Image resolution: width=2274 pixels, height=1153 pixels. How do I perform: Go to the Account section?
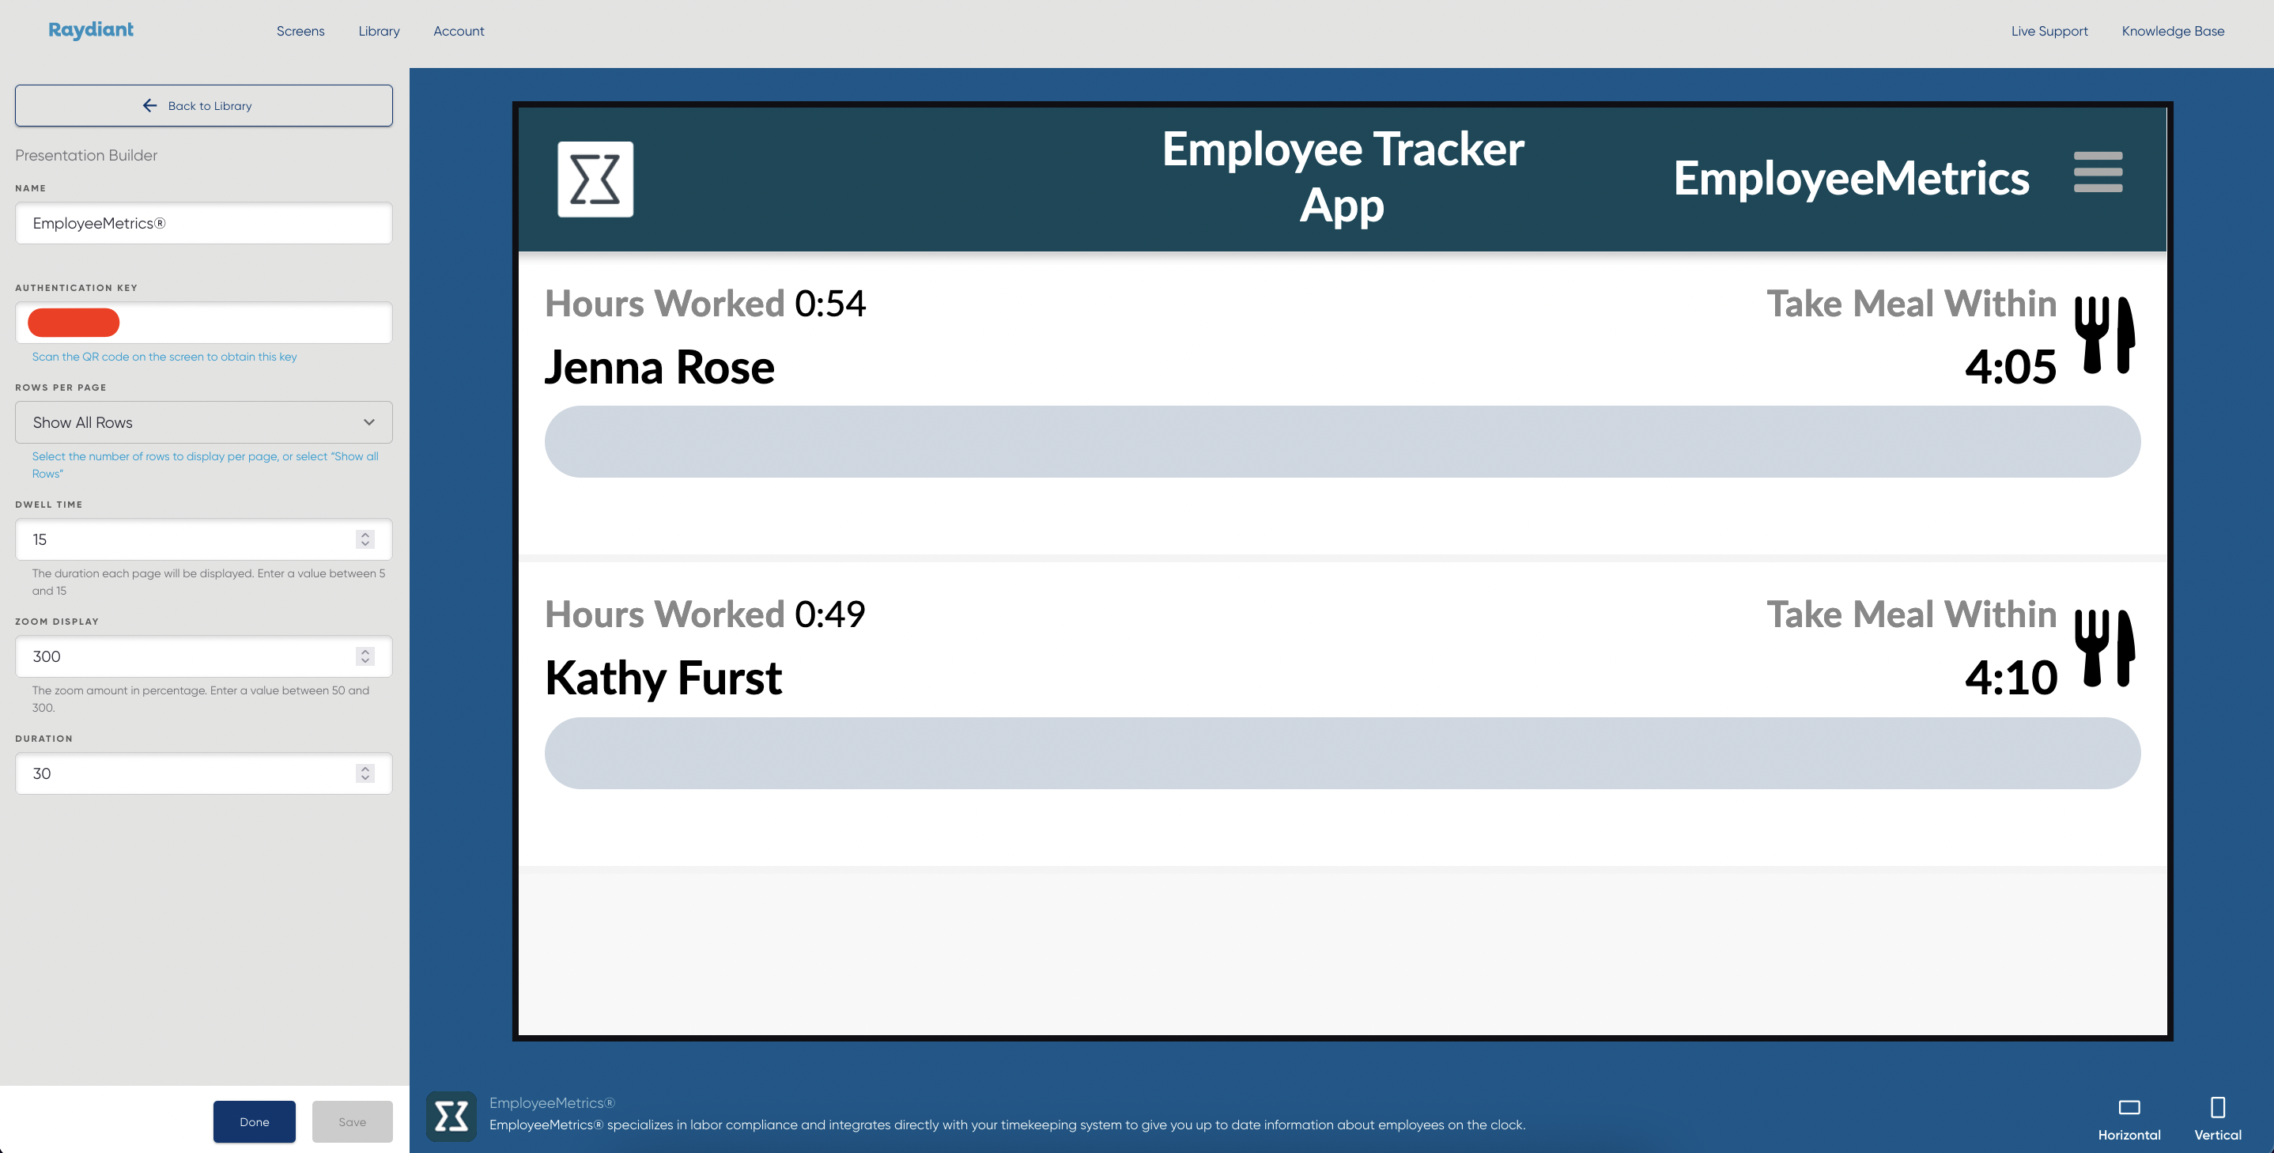point(458,31)
